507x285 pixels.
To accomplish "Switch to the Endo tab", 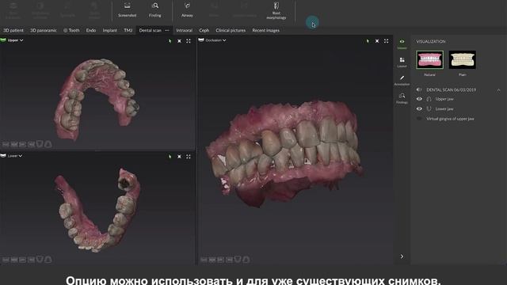I will pyautogui.click(x=91, y=30).
